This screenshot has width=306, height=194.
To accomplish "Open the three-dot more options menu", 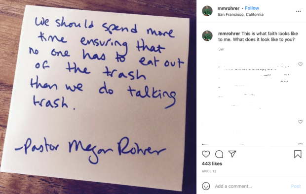I will point(298,11).
